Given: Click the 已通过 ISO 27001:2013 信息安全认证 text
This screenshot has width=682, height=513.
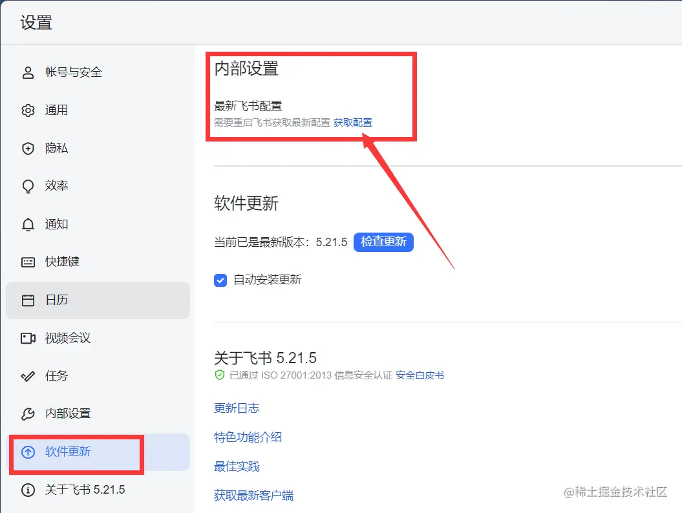Looking at the screenshot, I should [x=311, y=375].
